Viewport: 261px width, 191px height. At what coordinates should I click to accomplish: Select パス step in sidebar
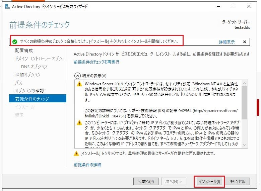[x=18, y=83]
